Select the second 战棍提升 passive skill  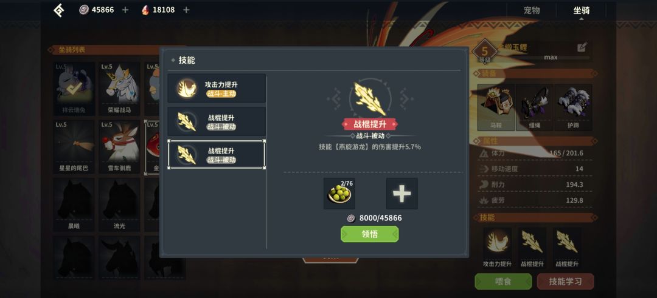[217, 155]
